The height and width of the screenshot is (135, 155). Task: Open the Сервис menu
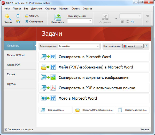click(x=75, y=9)
